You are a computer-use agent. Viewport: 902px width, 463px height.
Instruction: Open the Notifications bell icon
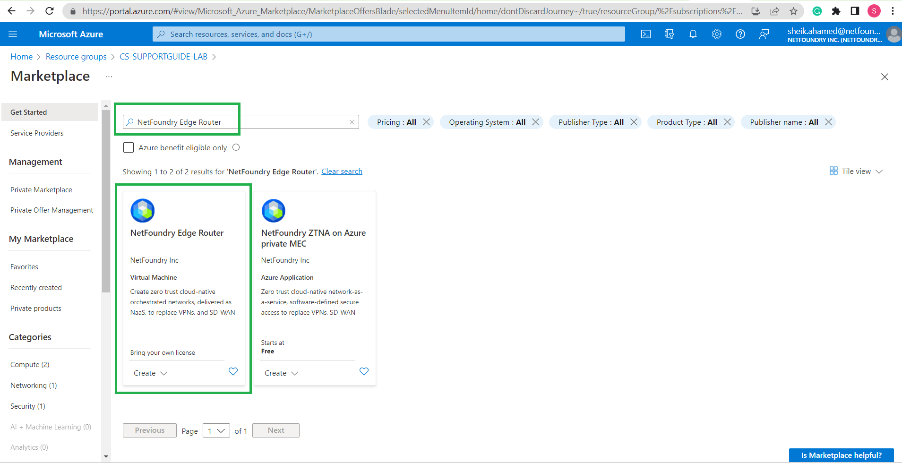point(693,34)
